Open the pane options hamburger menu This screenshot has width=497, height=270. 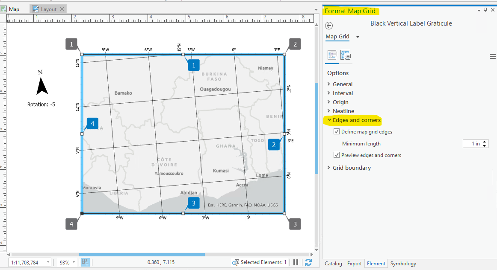coord(493,56)
